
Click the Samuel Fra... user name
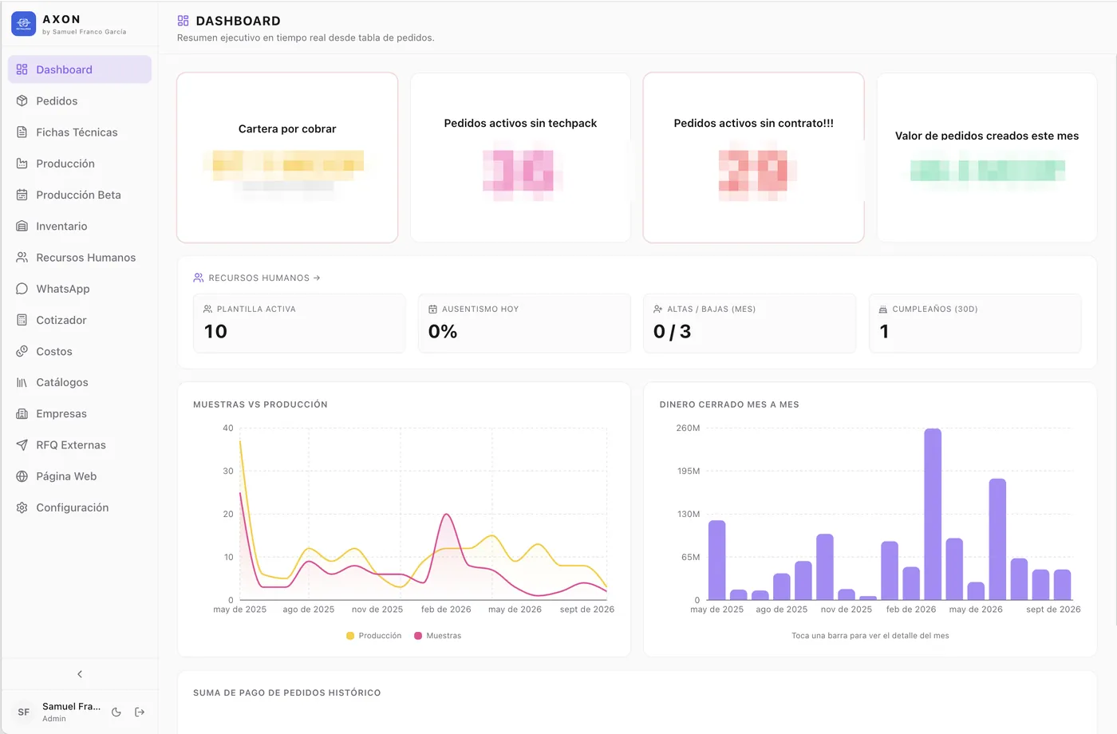coord(71,706)
